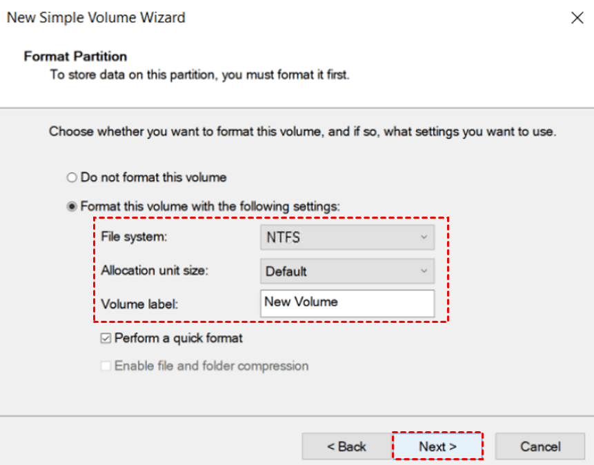Click the 'New Simple Volume Wizard' title bar text
The width and height of the screenshot is (594, 465).
pyautogui.click(x=96, y=18)
